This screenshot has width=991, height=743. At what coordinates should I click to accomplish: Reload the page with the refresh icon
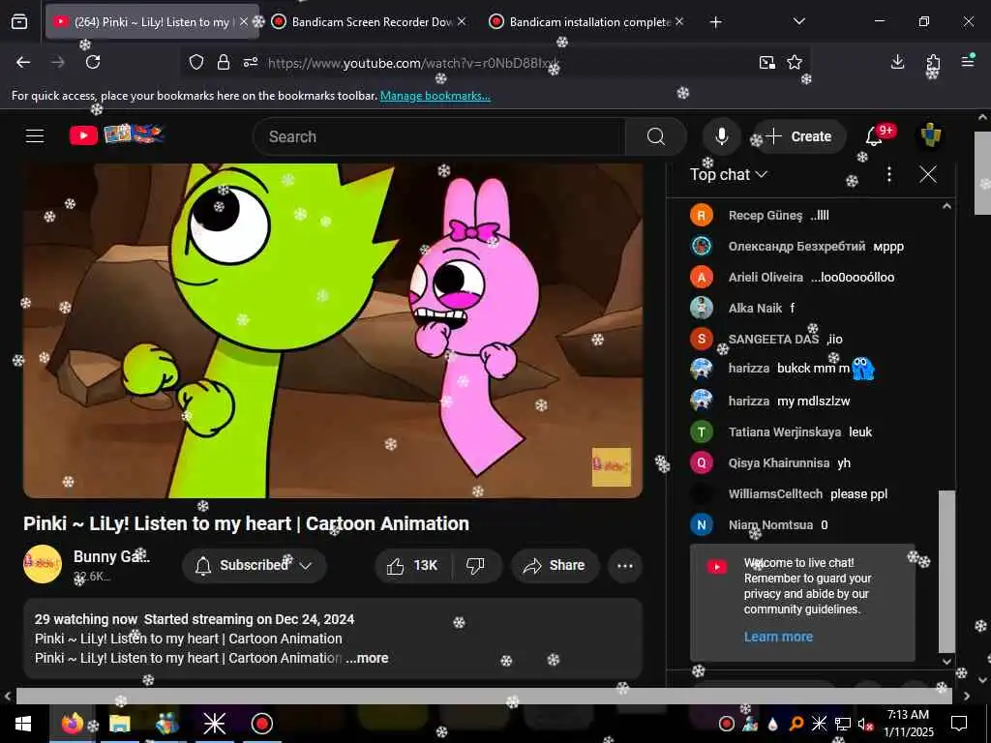click(93, 62)
